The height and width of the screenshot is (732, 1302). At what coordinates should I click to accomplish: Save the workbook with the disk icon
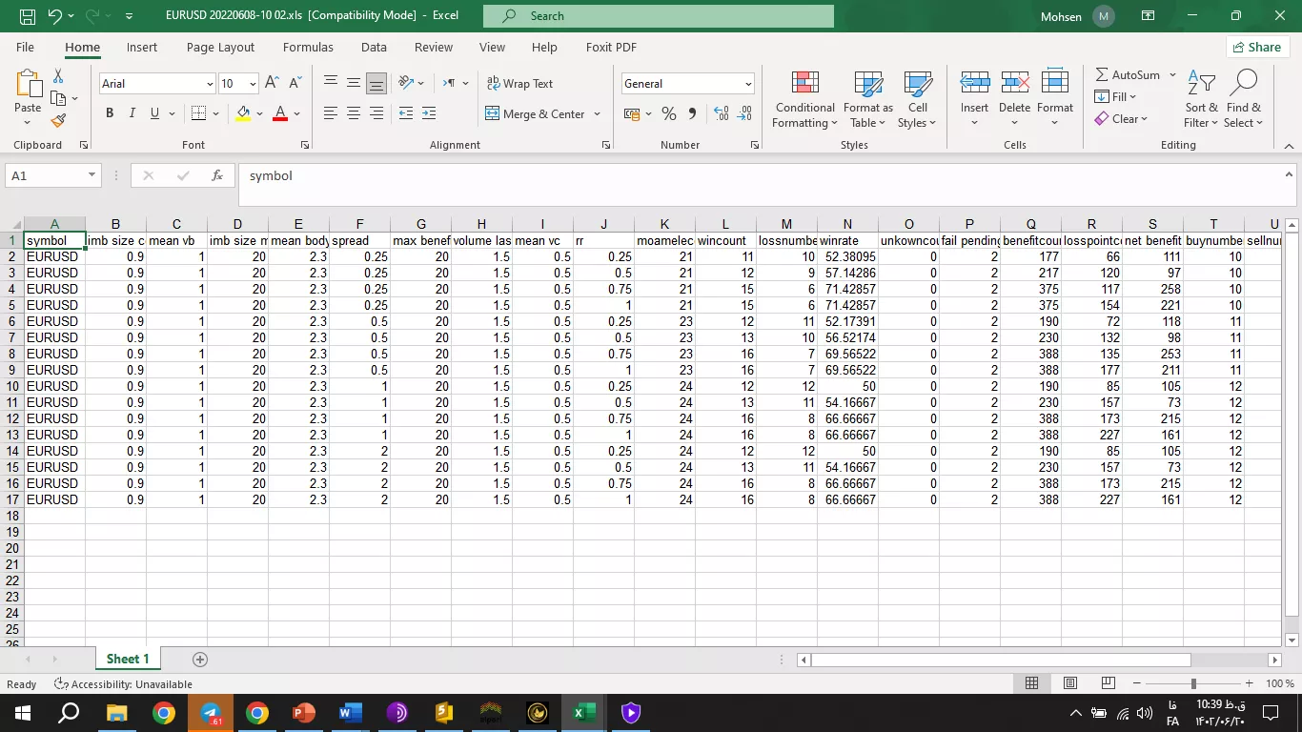tap(28, 16)
